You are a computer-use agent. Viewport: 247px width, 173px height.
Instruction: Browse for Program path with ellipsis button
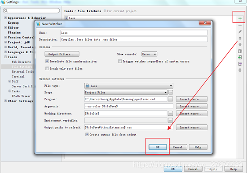[171, 99]
